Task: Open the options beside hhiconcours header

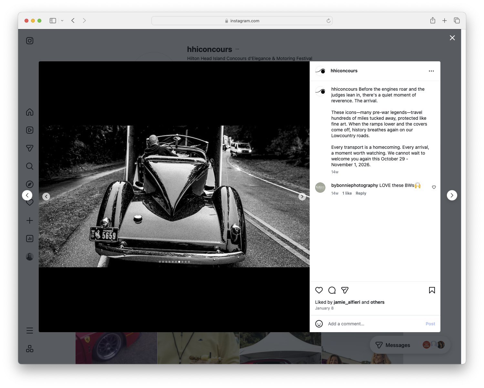Action: pyautogui.click(x=237, y=49)
